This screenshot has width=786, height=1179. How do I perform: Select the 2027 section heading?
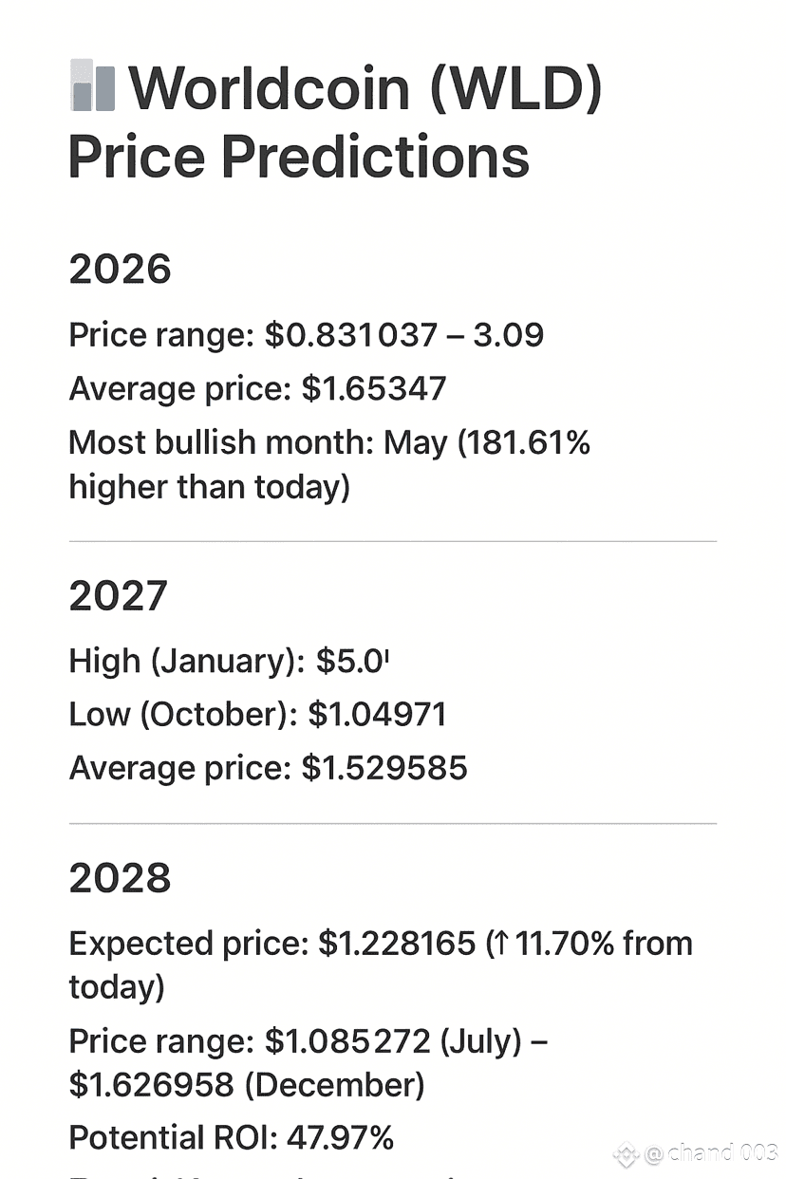[x=119, y=596]
